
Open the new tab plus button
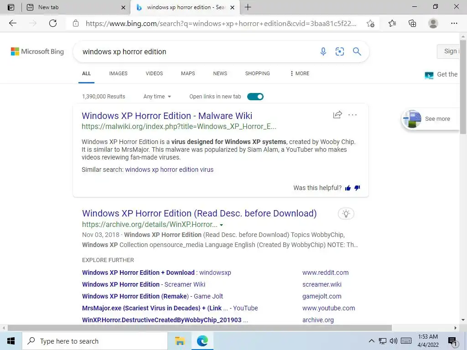(248, 7)
